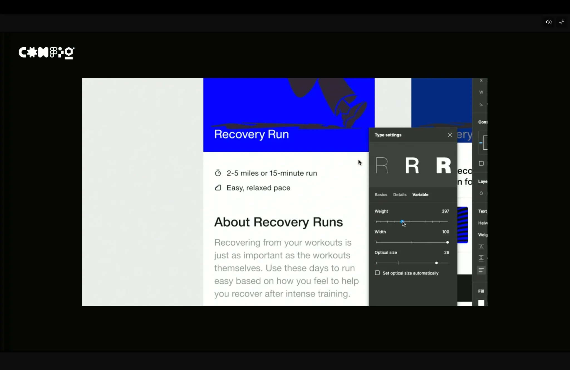Click the Width slider handle
This screenshot has height=370, width=570.
447,242
